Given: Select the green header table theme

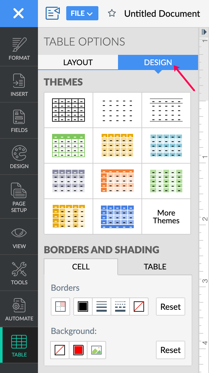Looking at the screenshot, I should pyautogui.click(x=68, y=146).
